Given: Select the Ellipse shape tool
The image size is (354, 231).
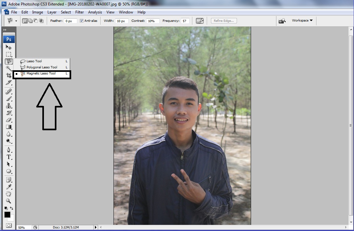Looking at the screenshot, I should (9, 171).
